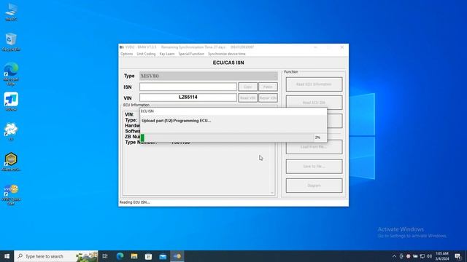The height and width of the screenshot is (262, 467).
Task: Click the Paste button beside ISN
Action: (268, 87)
